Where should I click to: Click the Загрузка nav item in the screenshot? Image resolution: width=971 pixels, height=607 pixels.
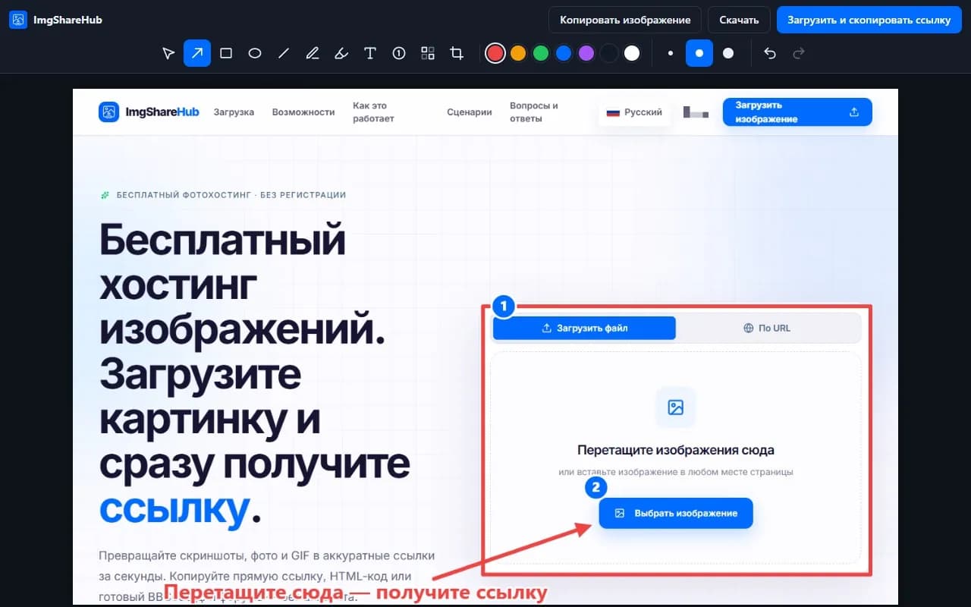(x=234, y=112)
